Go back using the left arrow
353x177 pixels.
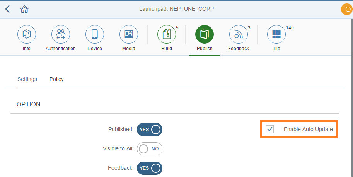(x=8, y=9)
